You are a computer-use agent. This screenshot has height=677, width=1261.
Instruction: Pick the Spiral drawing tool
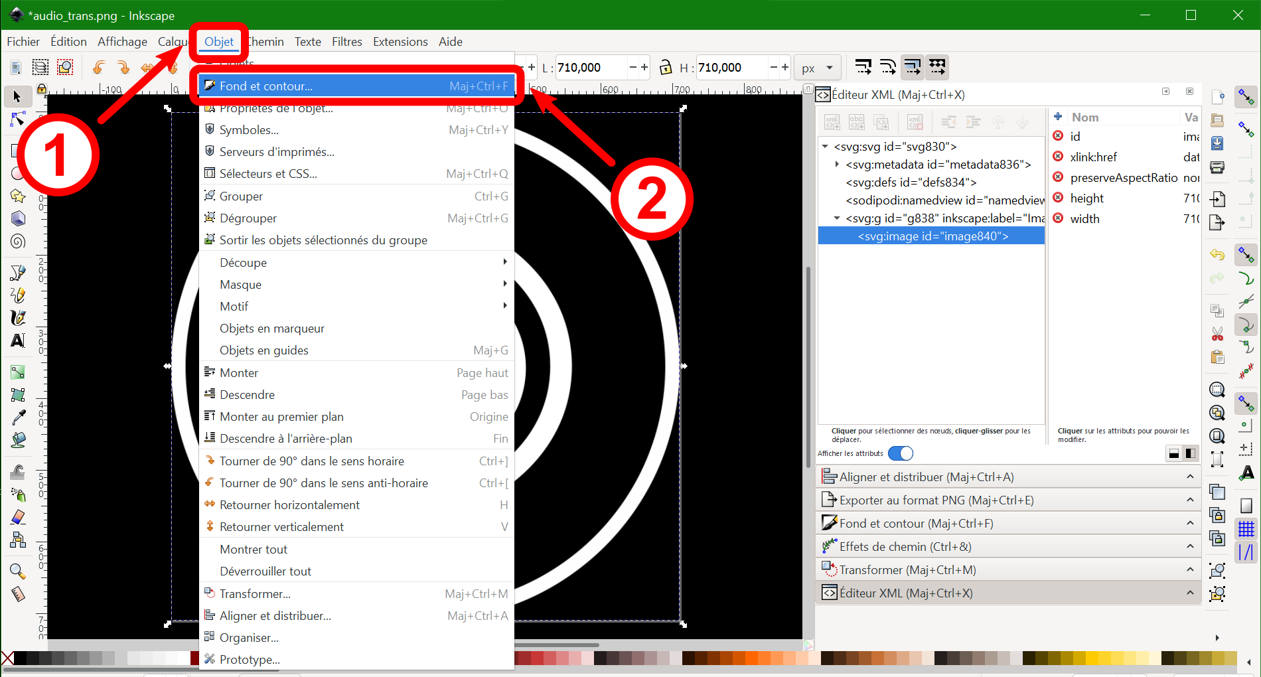pos(18,242)
